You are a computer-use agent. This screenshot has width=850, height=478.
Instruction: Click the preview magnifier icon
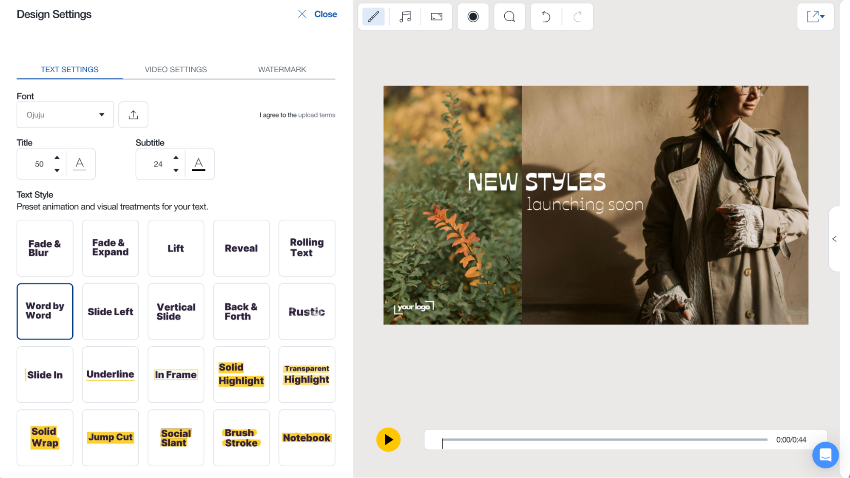coord(509,17)
